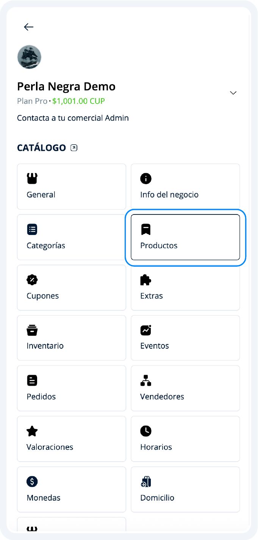Expand the chevron next to Perla Negra Demo
Viewport: 258px width, 540px height.
click(233, 93)
